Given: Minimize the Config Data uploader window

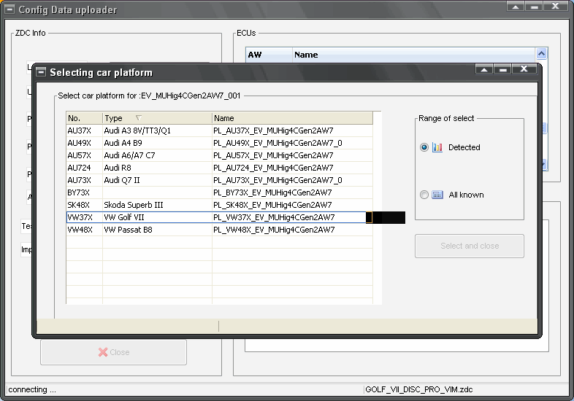Looking at the screenshot, I should (534, 7).
